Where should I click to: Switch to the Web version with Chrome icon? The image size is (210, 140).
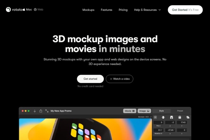[x=38, y=9]
